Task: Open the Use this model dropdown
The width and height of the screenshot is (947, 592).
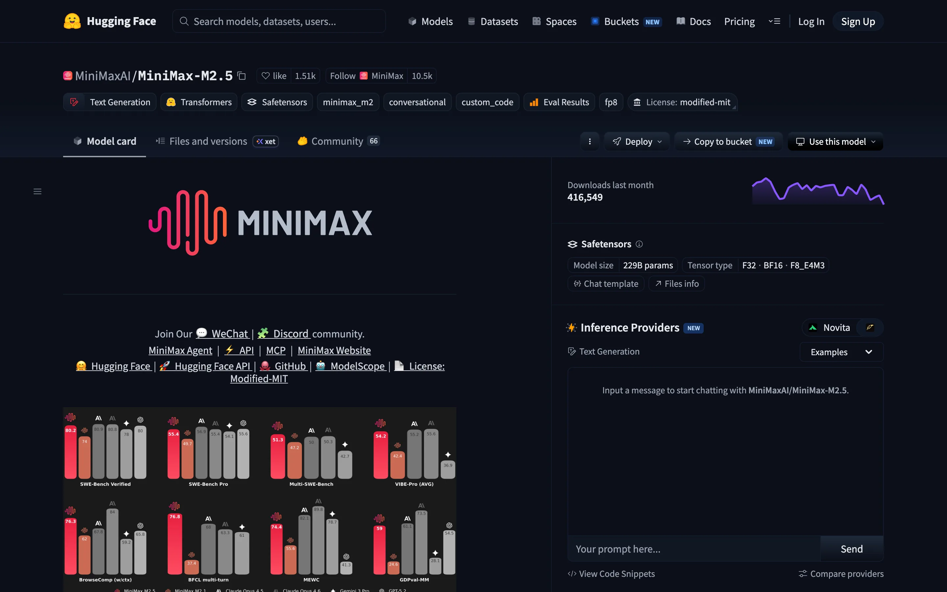Action: pyautogui.click(x=836, y=141)
